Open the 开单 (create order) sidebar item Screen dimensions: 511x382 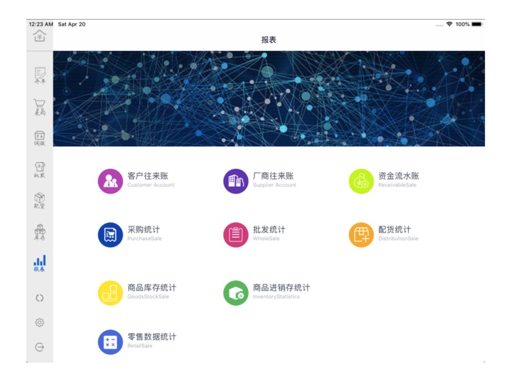pyautogui.click(x=40, y=75)
